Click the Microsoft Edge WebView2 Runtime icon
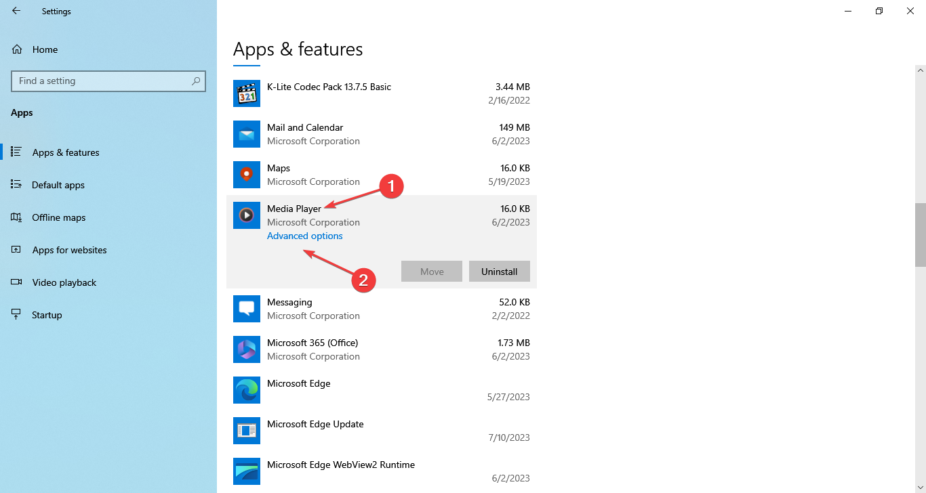Viewport: 926px width, 493px height. pos(247,471)
